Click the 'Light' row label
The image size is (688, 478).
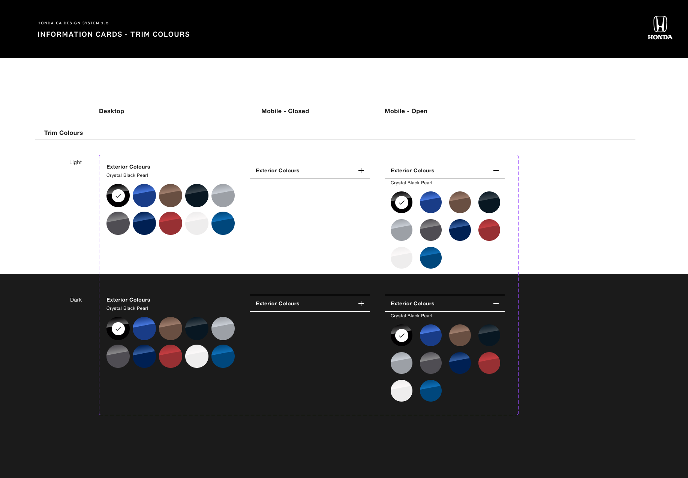pyautogui.click(x=75, y=162)
